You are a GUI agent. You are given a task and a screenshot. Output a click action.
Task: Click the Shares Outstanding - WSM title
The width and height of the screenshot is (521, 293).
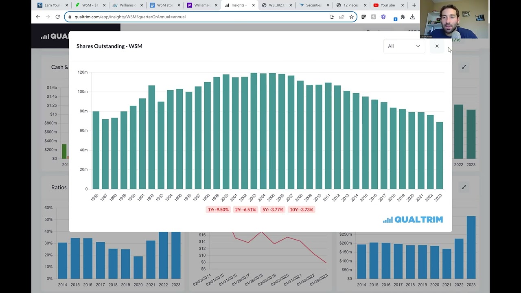click(109, 46)
